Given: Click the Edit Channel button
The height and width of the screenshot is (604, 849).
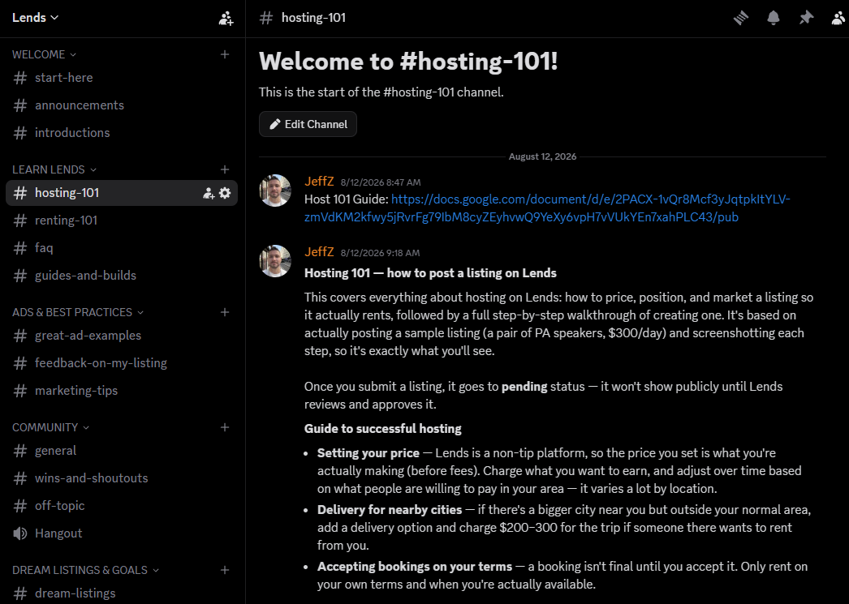Looking at the screenshot, I should [x=308, y=124].
